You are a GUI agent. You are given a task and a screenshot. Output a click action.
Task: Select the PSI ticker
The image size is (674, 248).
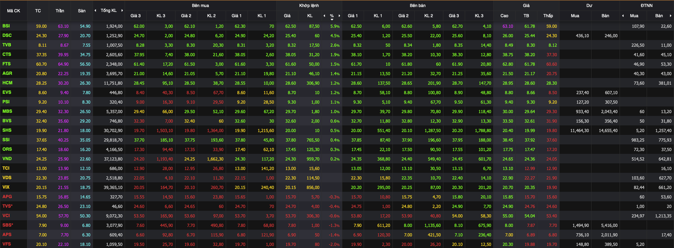6,102
